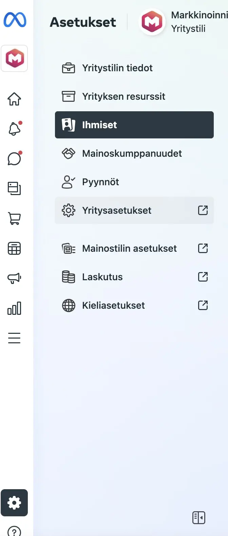The height and width of the screenshot is (536, 228).
Task: Open notifications bell icon
Action: click(x=14, y=129)
